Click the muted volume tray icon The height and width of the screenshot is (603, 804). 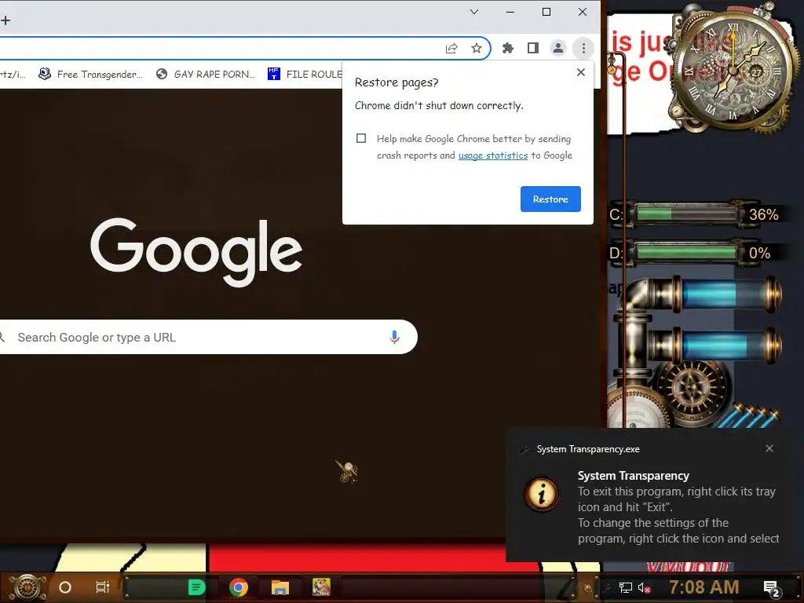tap(644, 587)
